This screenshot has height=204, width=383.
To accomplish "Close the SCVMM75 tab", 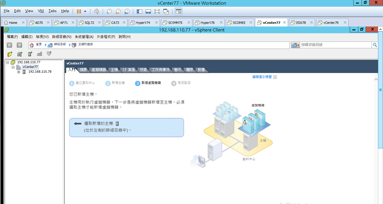I will (x=189, y=23).
